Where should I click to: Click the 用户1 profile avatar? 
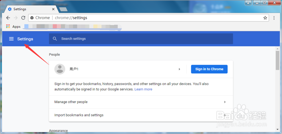tap(60, 69)
